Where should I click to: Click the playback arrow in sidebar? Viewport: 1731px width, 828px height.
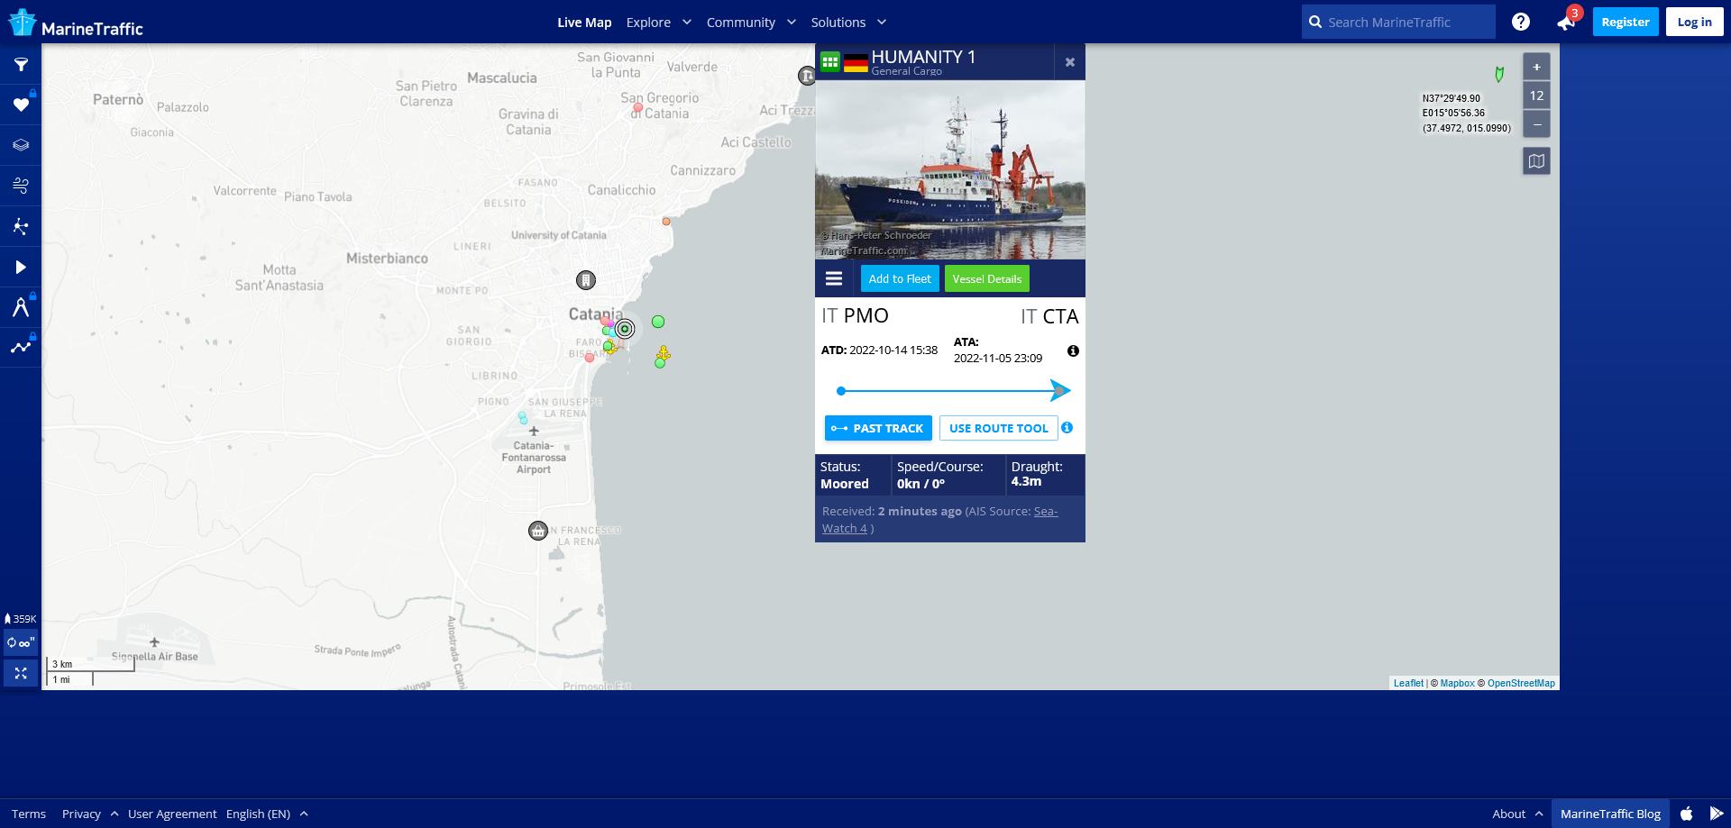point(21,267)
